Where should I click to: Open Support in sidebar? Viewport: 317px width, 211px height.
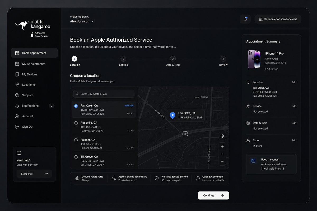[34, 95]
